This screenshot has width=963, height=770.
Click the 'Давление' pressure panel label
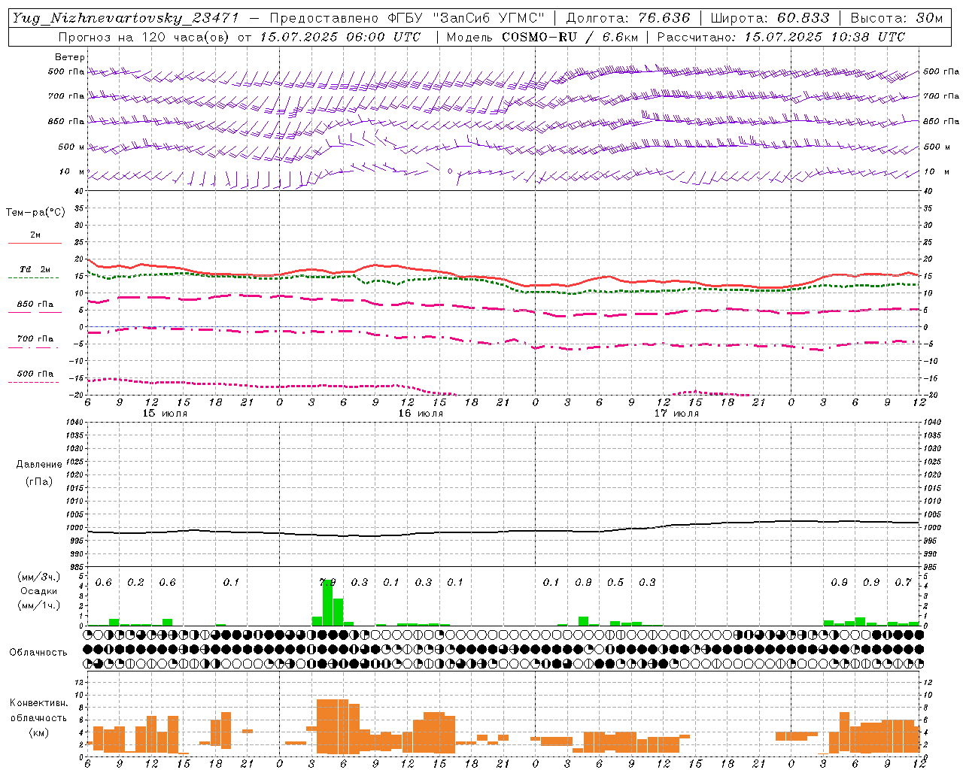[x=39, y=465]
